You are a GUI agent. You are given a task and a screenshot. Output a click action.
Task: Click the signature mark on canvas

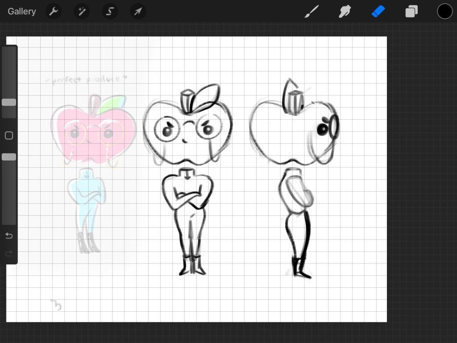(x=56, y=305)
